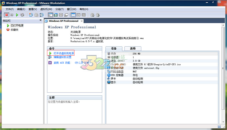This screenshot has height=130, width=227.
Task: Click the vertical scrollbar thumb
Action: [x=223, y=68]
